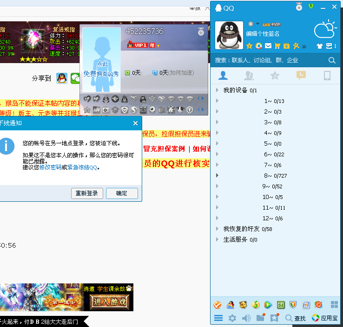The width and height of the screenshot is (343, 327).
Task: Open the message box icon beside shirt
Action: click(329, 46)
